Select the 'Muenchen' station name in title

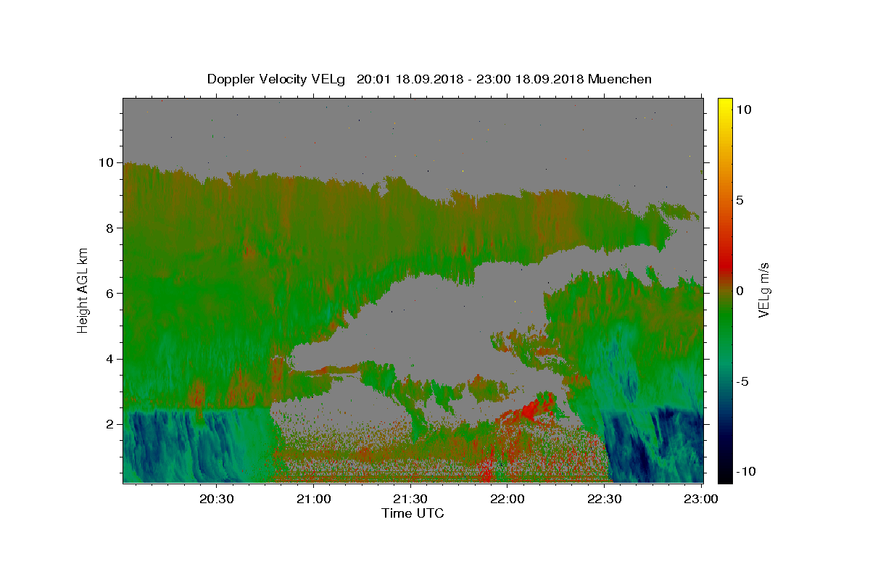click(620, 79)
